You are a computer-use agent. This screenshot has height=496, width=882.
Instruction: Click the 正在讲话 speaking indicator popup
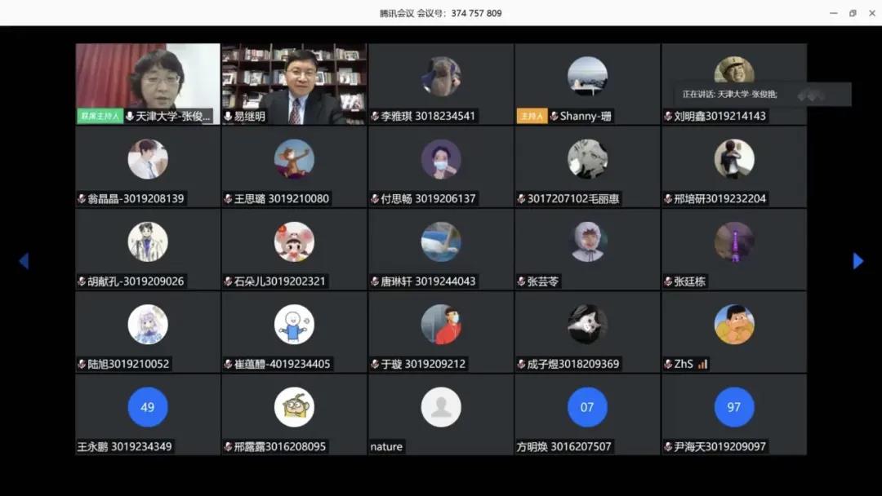(761, 95)
